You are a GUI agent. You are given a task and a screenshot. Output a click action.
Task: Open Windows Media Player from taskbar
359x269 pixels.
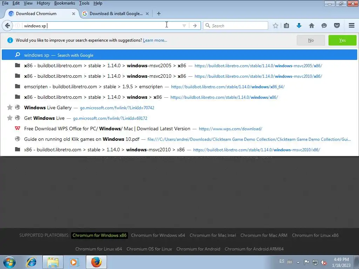click(74, 262)
